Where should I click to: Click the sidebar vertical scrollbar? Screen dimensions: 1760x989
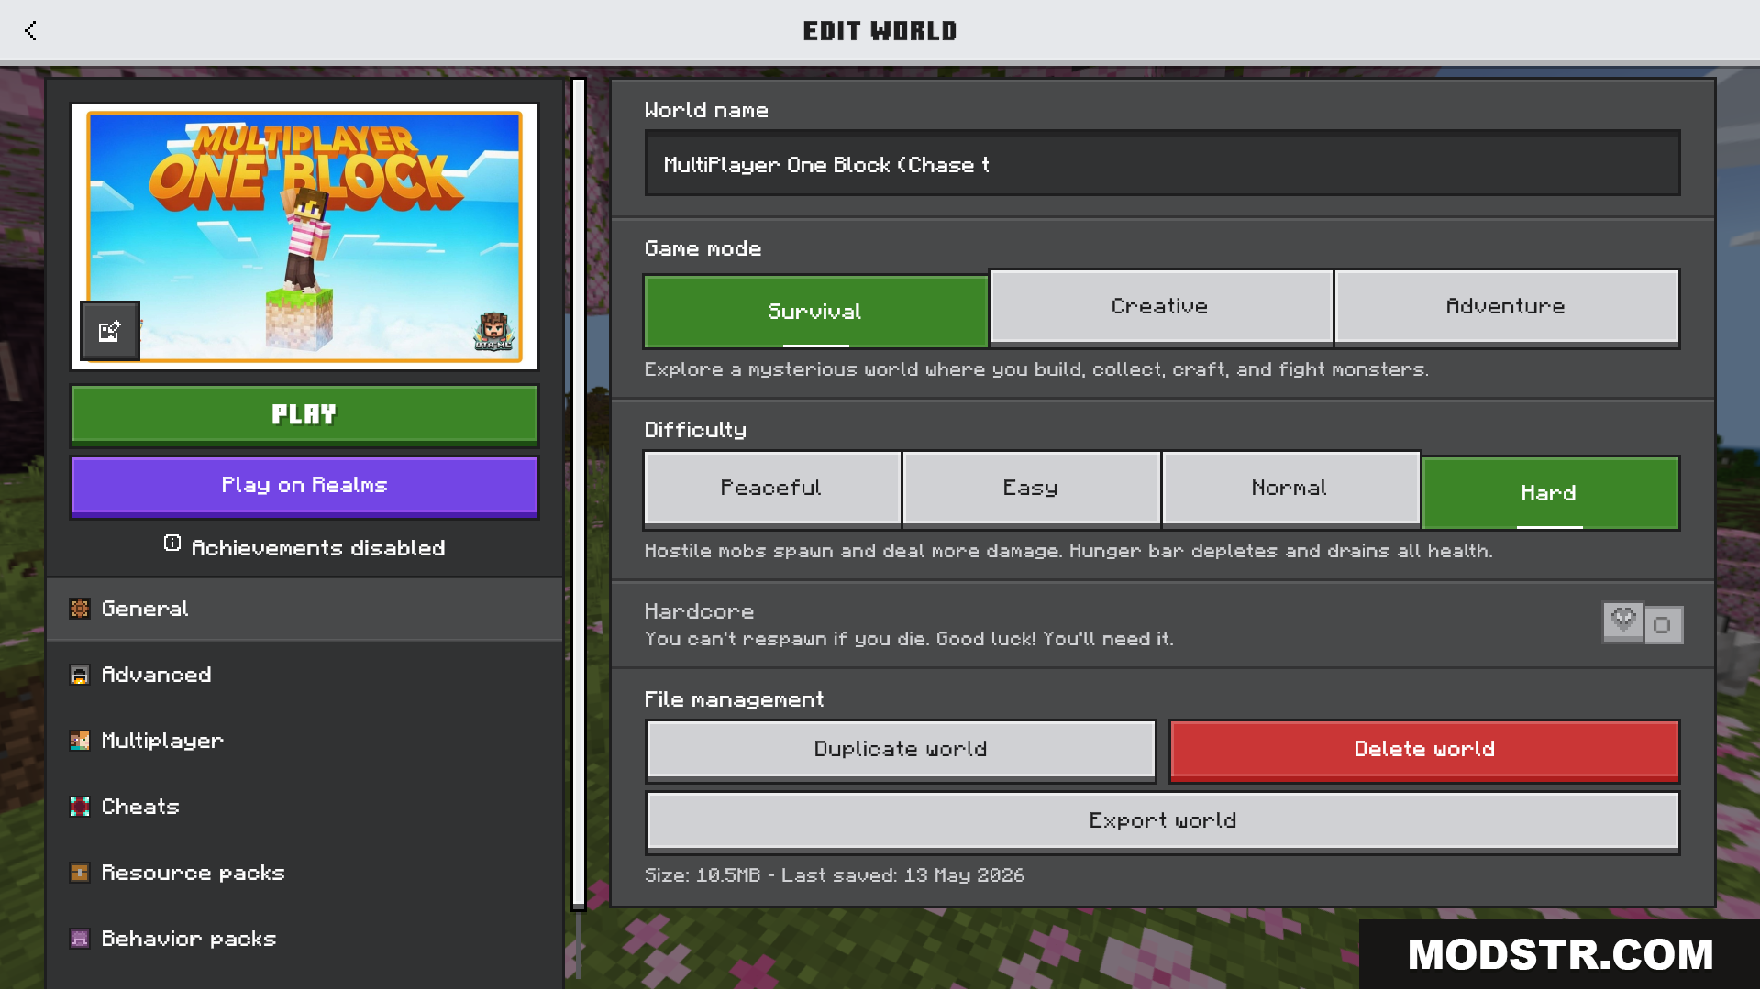click(x=579, y=493)
